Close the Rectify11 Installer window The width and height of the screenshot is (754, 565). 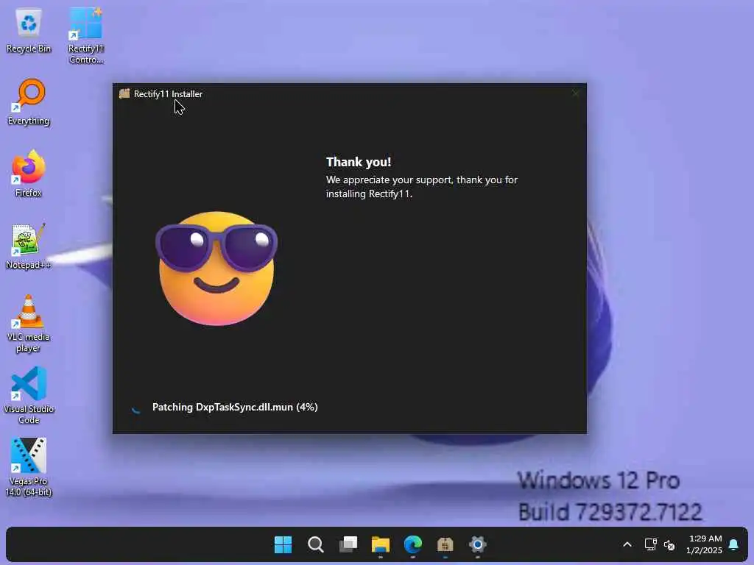[x=575, y=93]
